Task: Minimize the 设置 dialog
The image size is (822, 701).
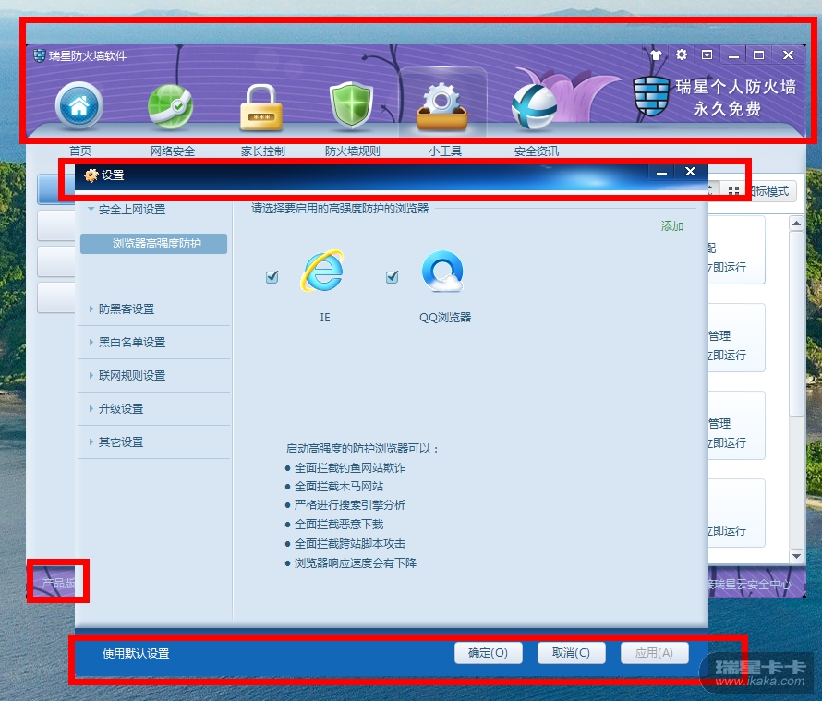Action: [x=662, y=173]
